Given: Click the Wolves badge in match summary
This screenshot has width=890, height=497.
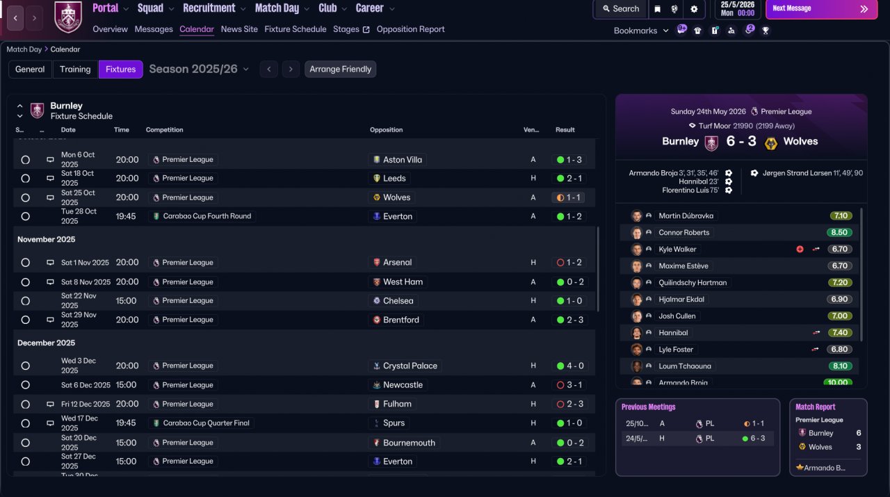Looking at the screenshot, I should tap(770, 143).
